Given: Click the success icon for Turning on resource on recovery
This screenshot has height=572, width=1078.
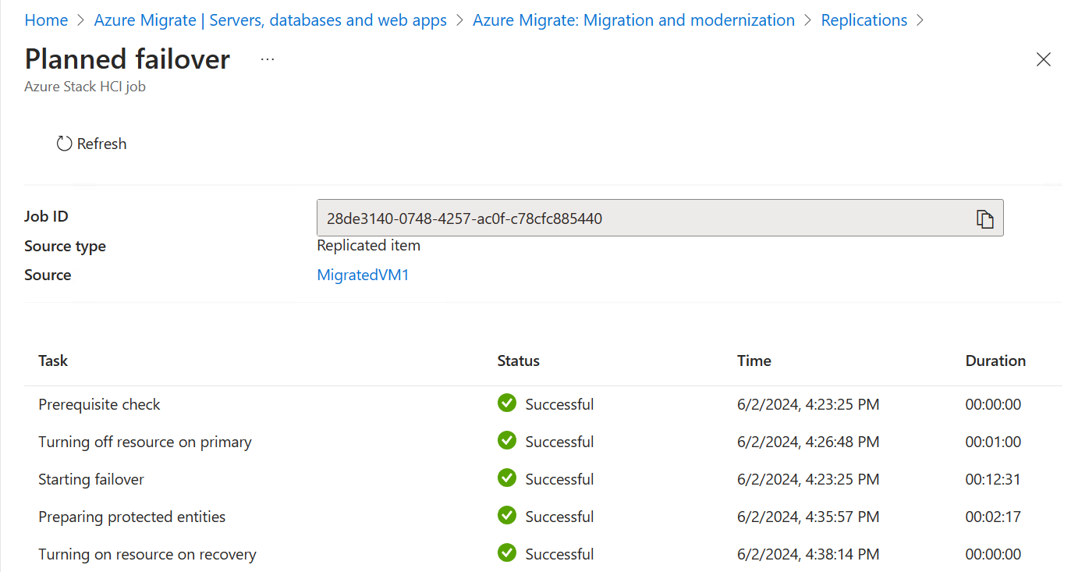Looking at the screenshot, I should coord(506,553).
